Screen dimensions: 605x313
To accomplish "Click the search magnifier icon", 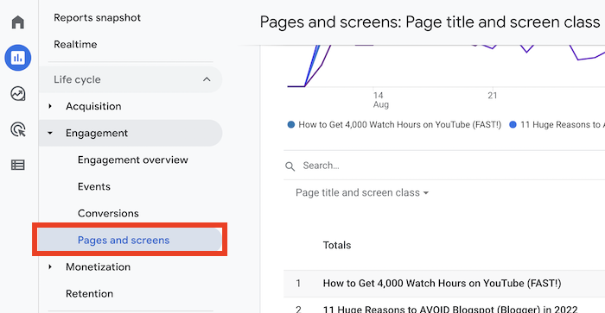I will pyautogui.click(x=290, y=166).
